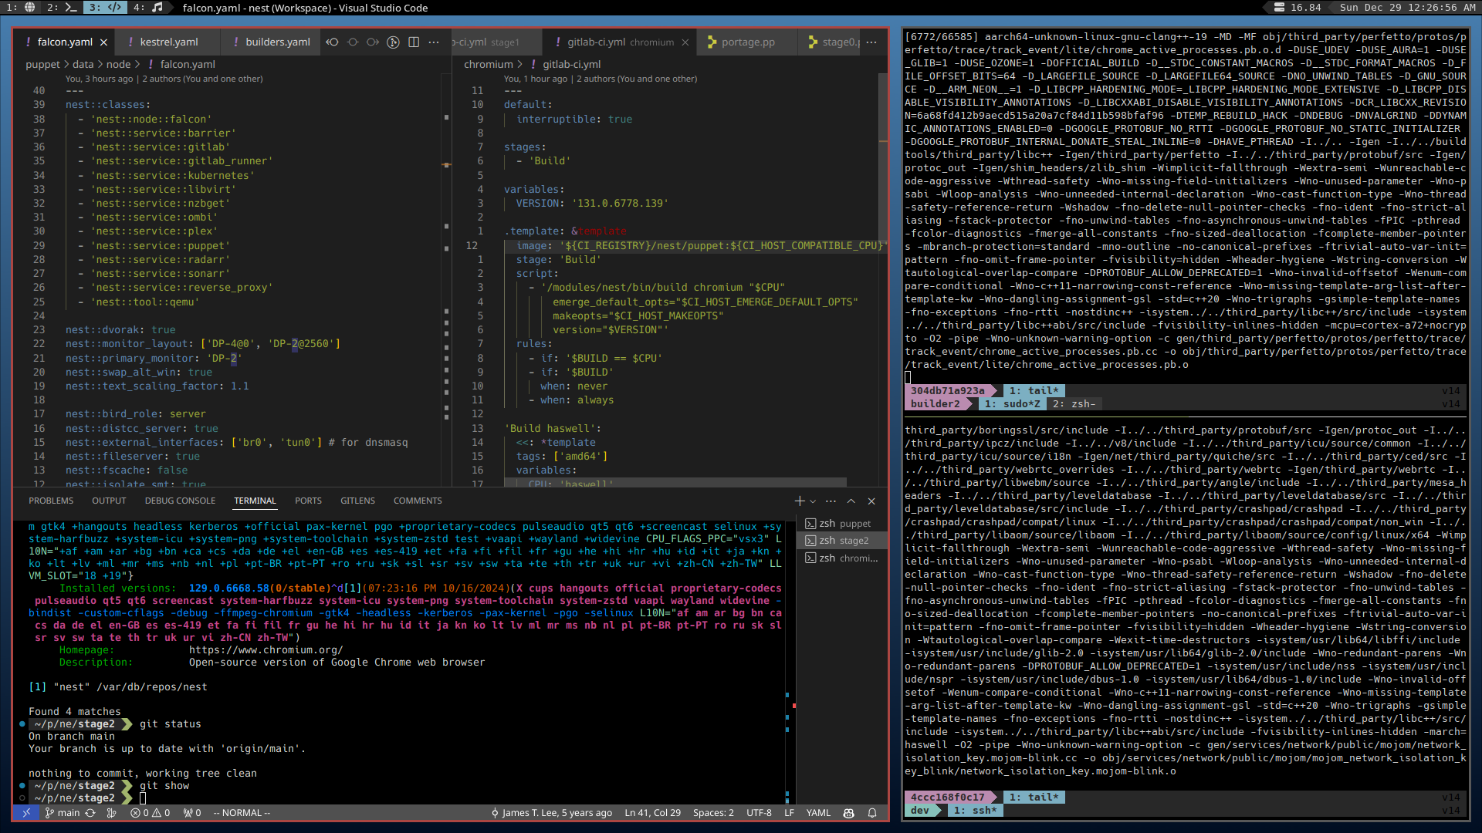Click the 'data' breadcrumb segment
The width and height of the screenshot is (1482, 833).
pos(83,65)
